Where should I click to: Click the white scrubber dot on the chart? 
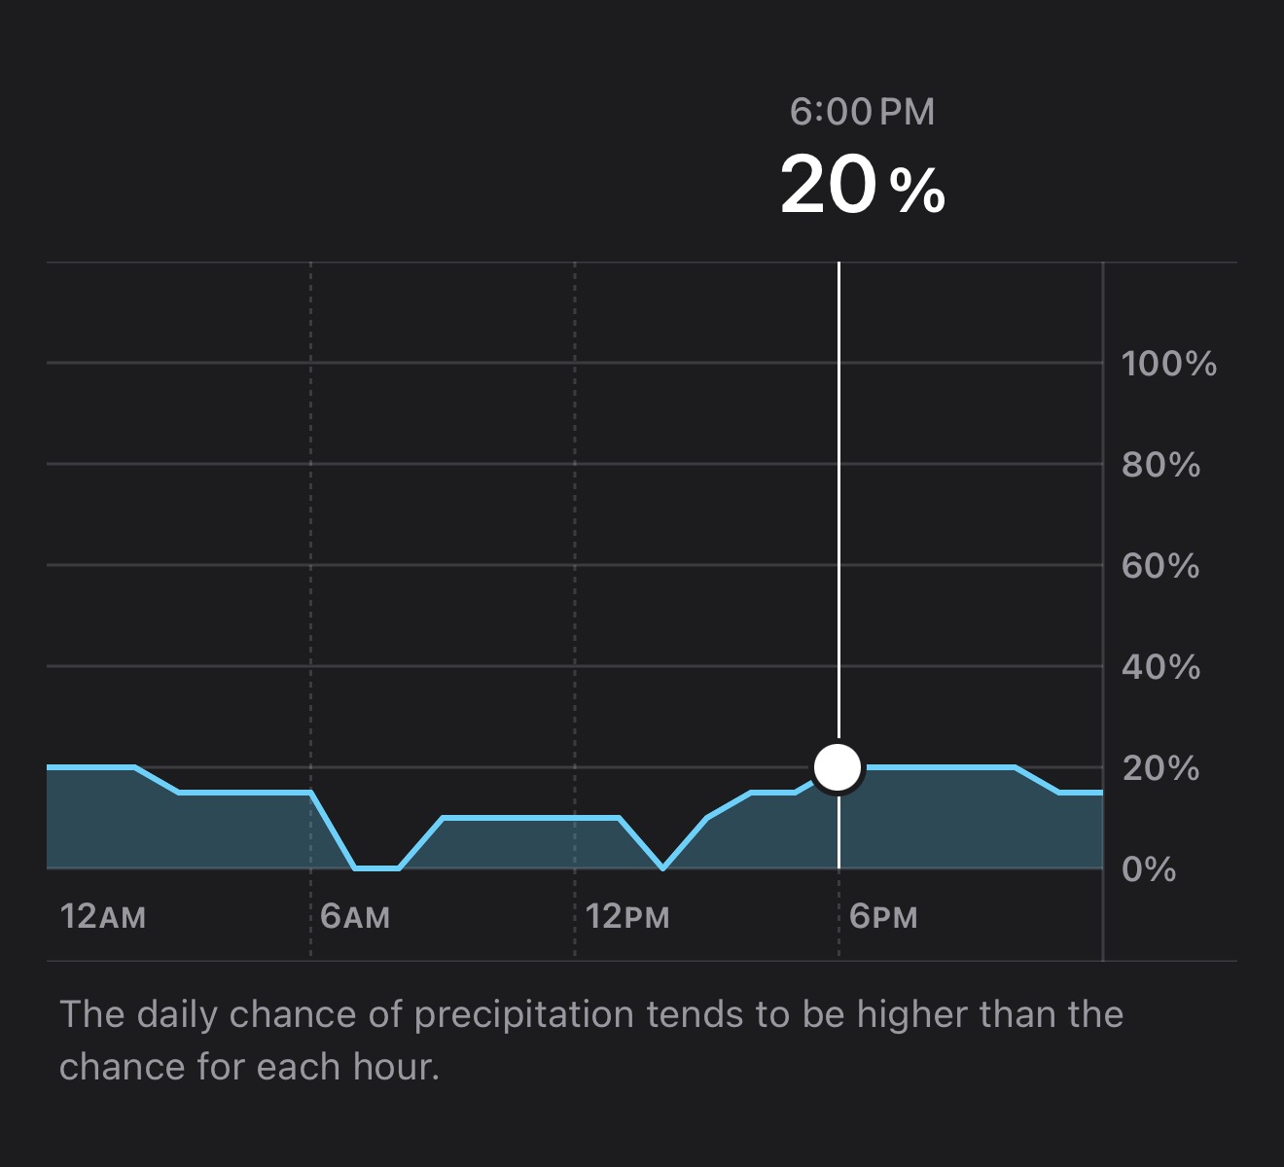coord(838,767)
